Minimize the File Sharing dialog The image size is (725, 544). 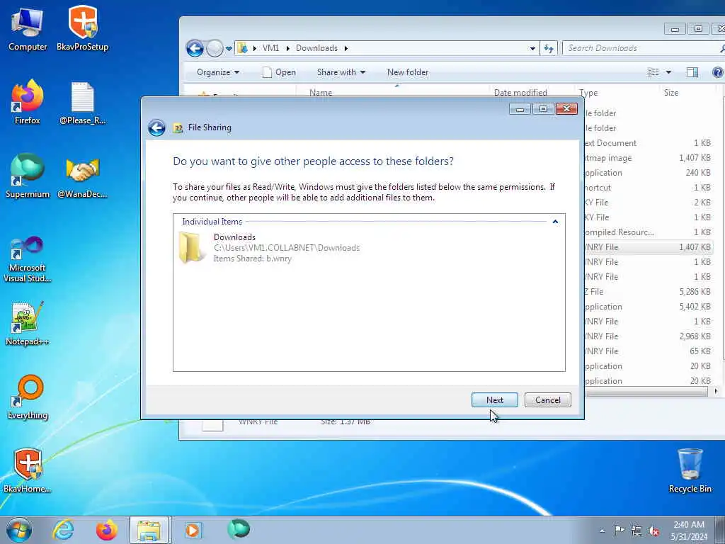pyautogui.click(x=520, y=108)
